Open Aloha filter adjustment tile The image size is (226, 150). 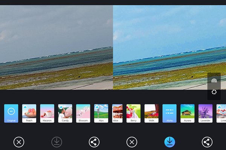pyautogui.click(x=169, y=113)
